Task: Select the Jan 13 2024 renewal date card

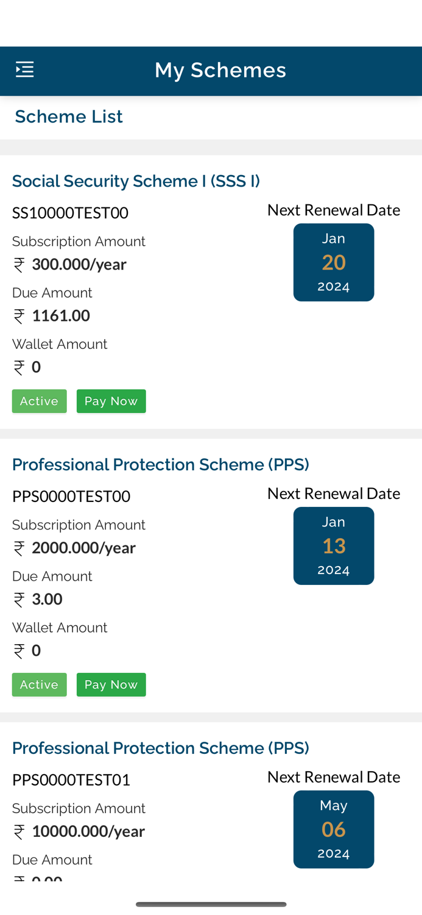Action: tap(334, 546)
